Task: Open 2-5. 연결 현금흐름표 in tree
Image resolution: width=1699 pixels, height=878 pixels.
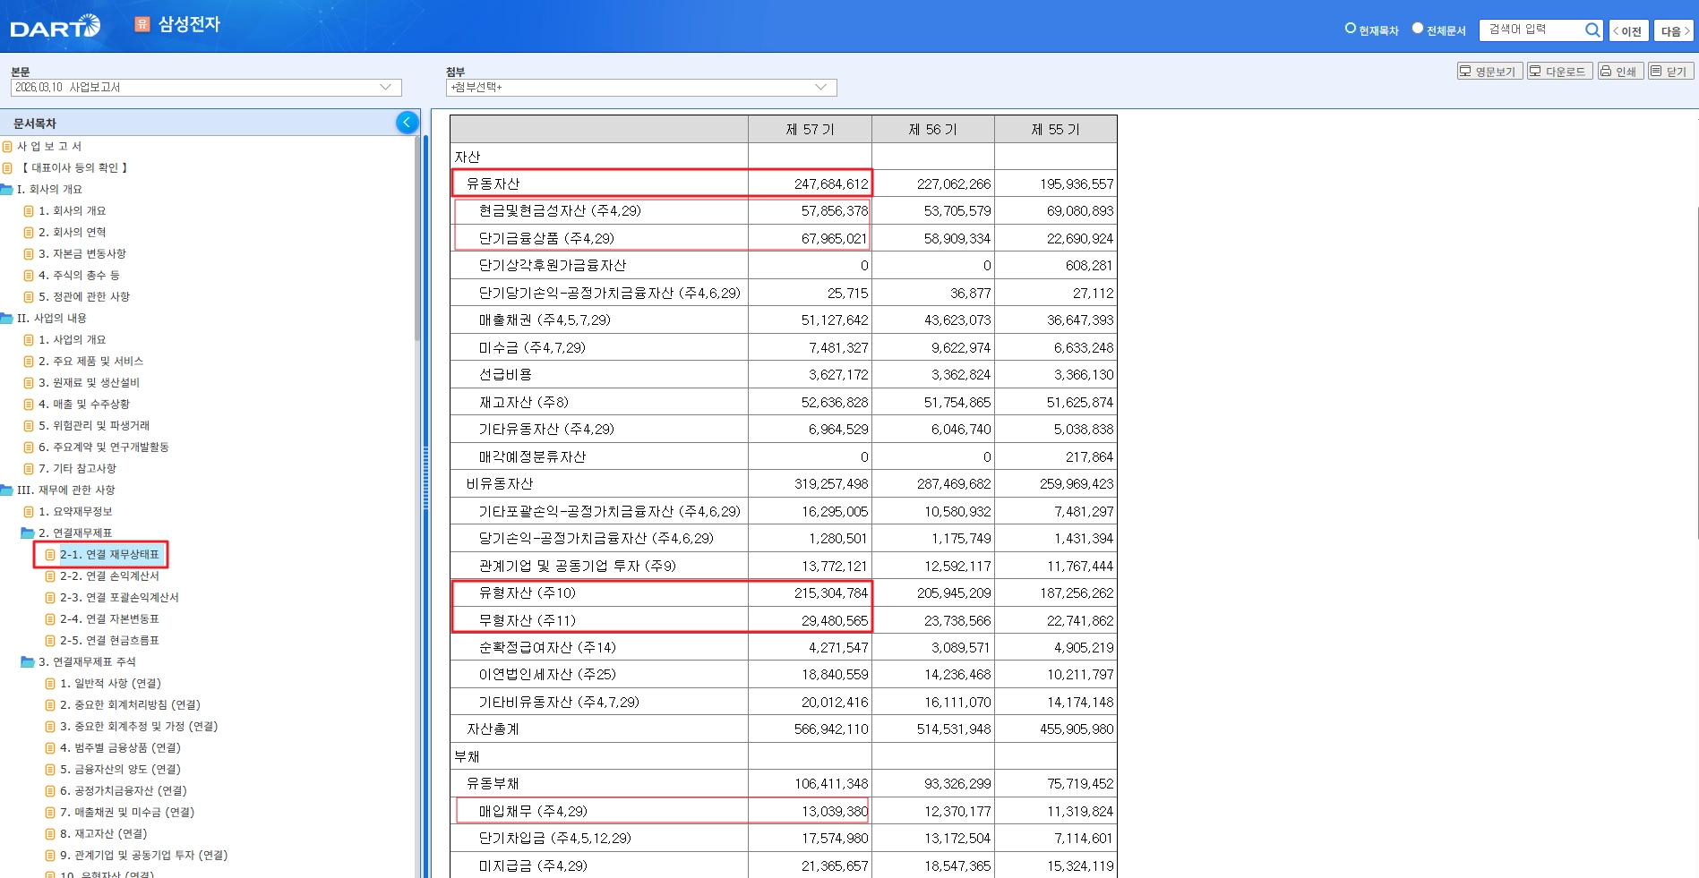Action: click(108, 641)
